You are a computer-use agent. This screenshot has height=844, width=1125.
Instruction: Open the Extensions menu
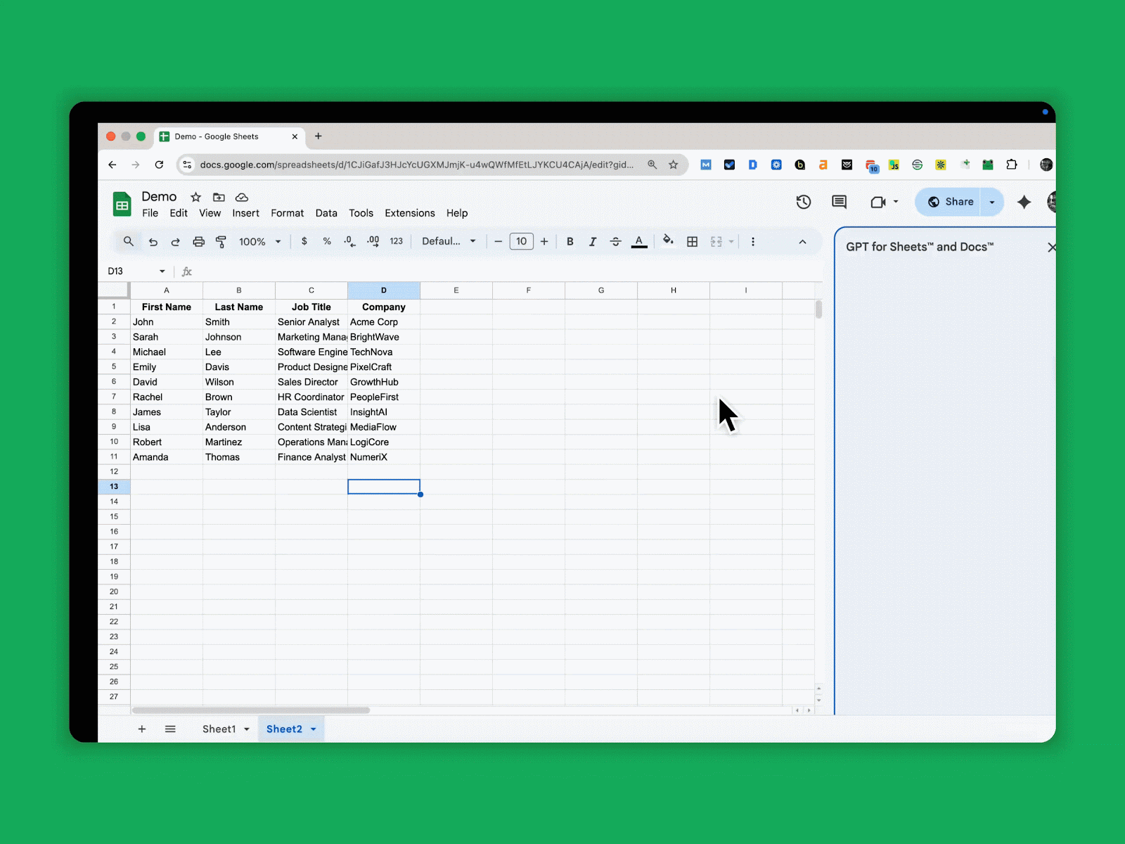pos(410,213)
